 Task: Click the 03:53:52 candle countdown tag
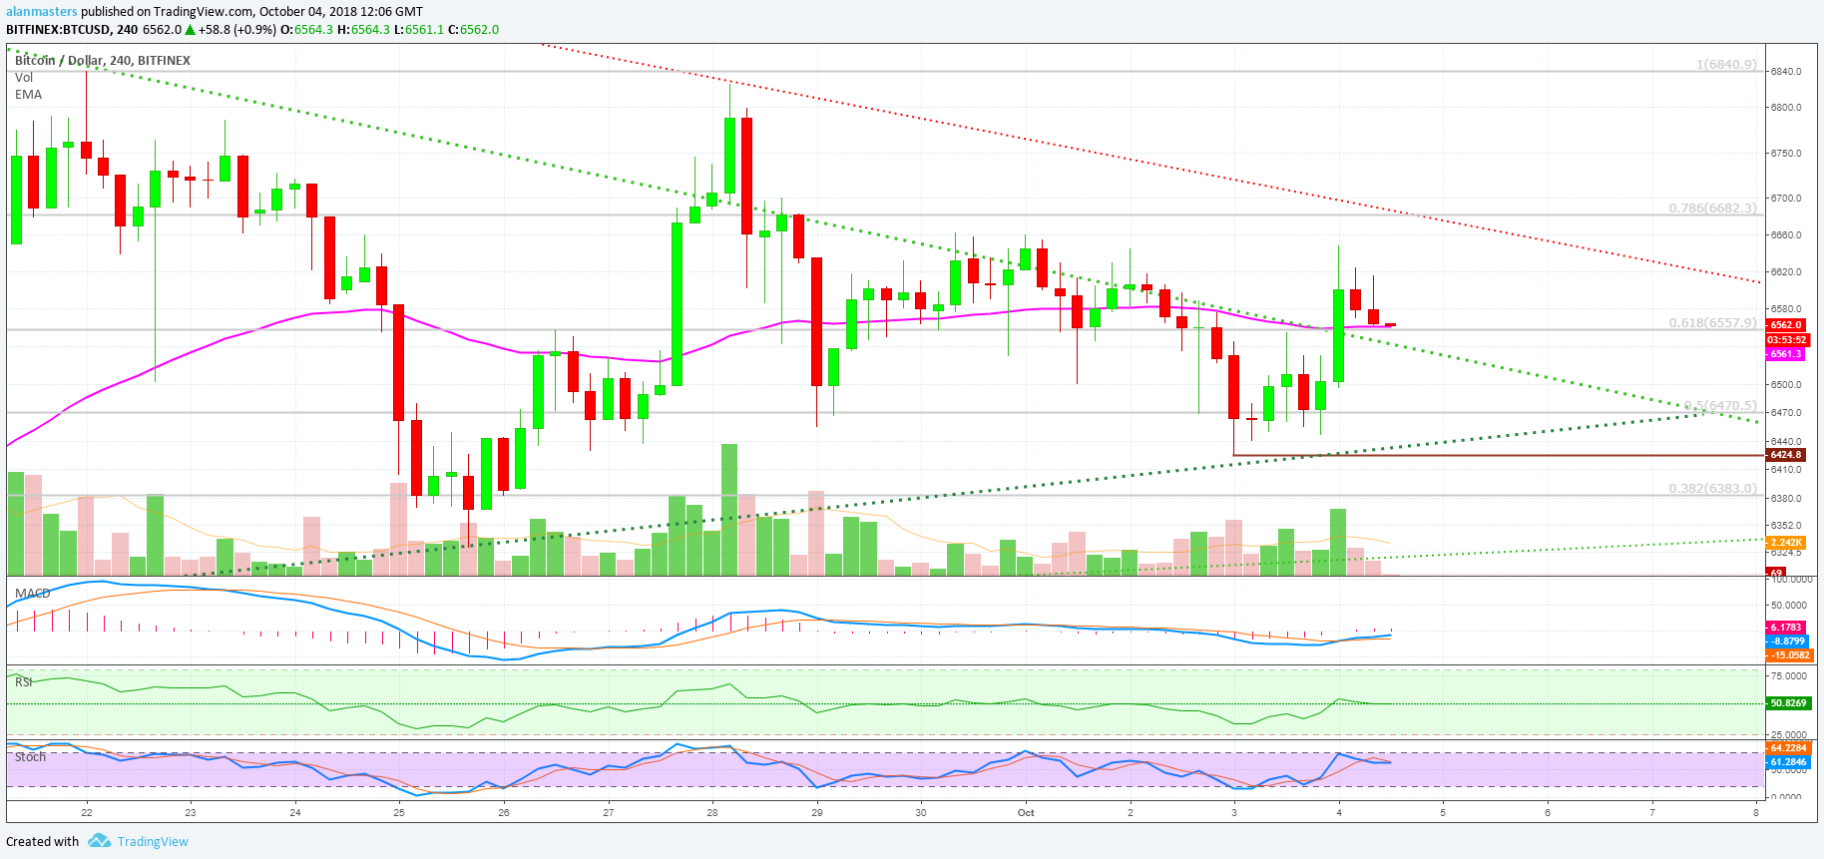coord(1787,339)
